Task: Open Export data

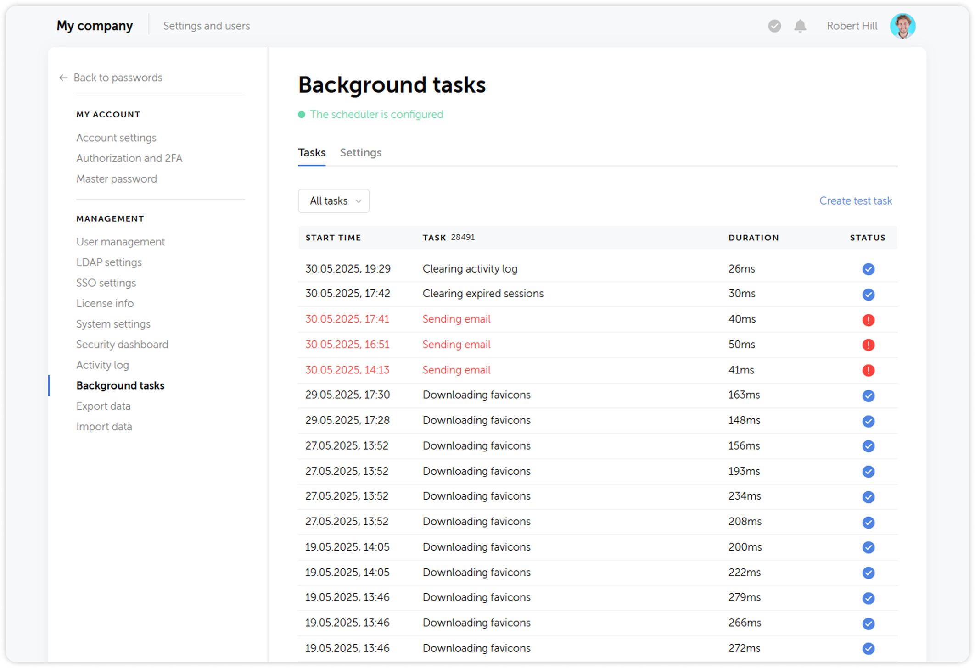Action: [x=104, y=406]
